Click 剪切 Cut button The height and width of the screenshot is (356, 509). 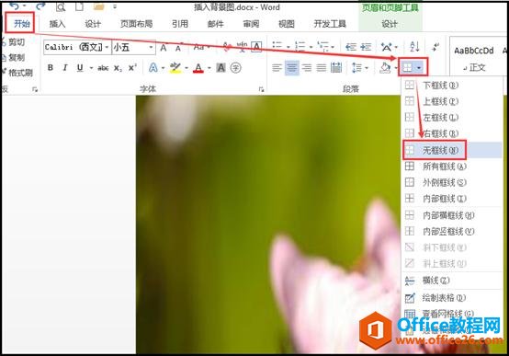coord(14,42)
